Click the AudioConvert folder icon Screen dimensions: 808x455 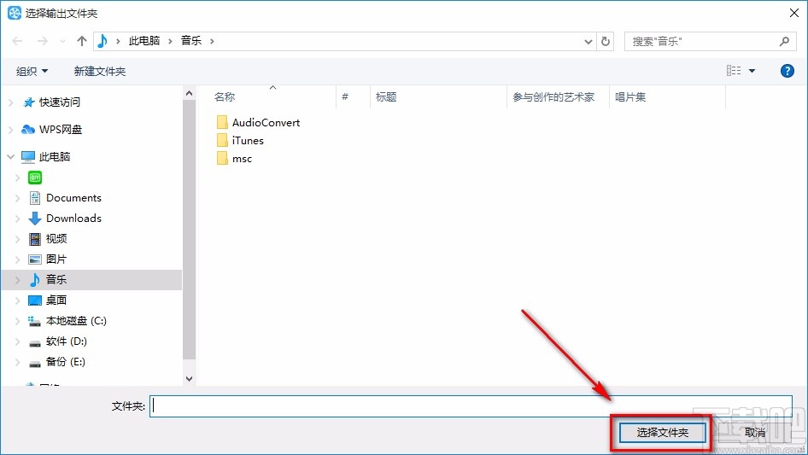[x=222, y=122]
